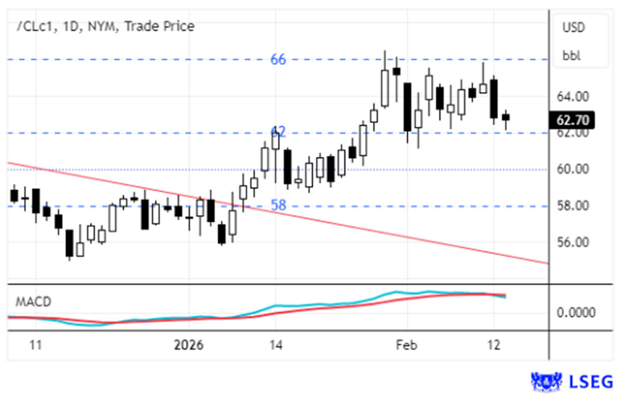Click the 12 date marker on time axis
This screenshot has width=624, height=401.
pos(493,345)
